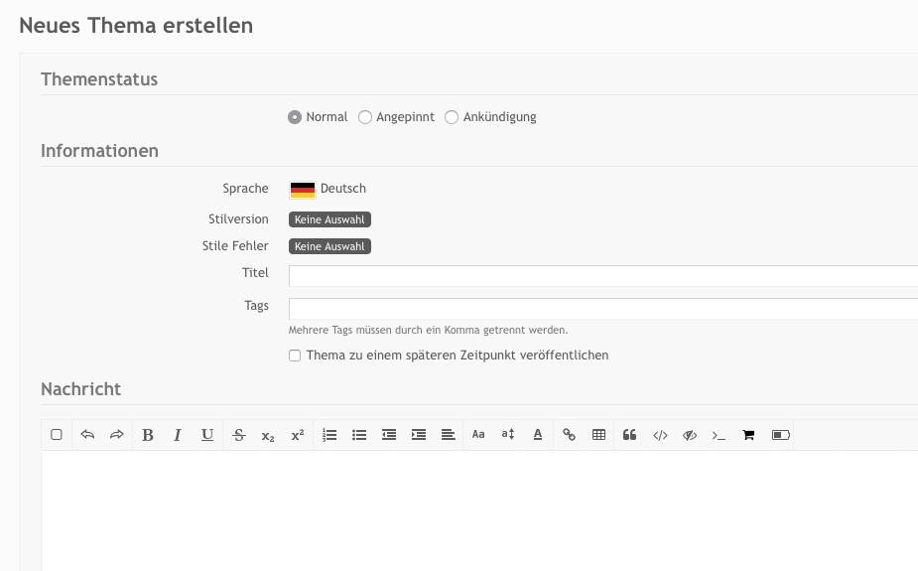
Task: Click the underline icon
Action: pos(207,435)
